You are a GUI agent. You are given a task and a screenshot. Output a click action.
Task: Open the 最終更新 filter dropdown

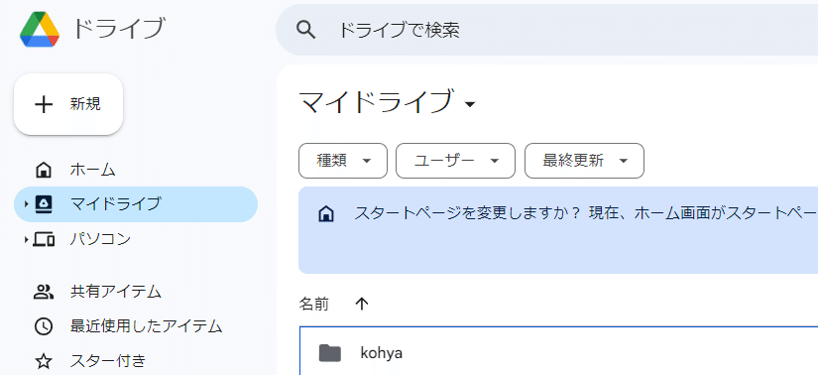(x=584, y=161)
